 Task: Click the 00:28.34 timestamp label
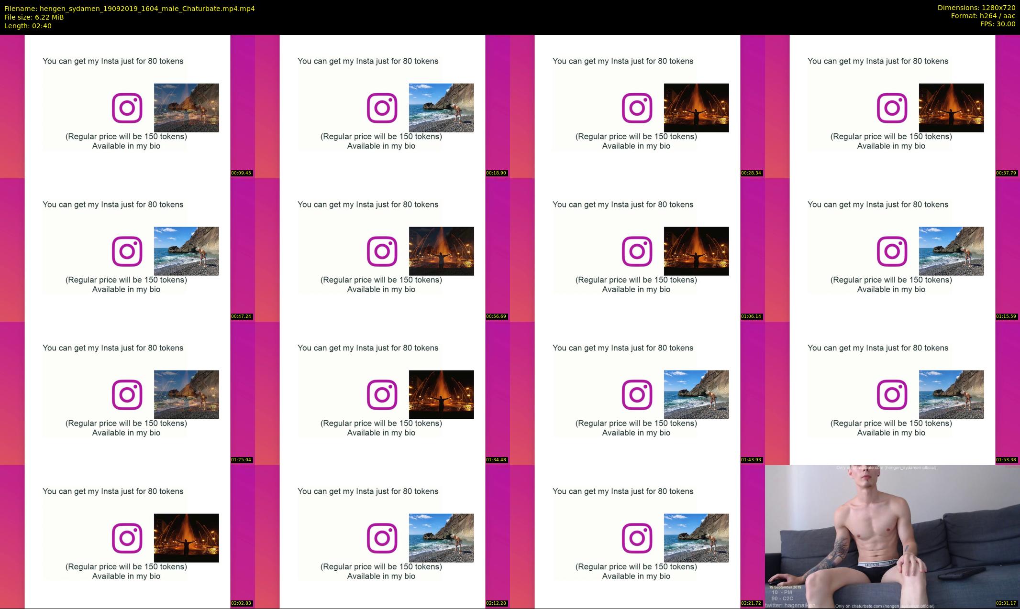[x=751, y=173]
